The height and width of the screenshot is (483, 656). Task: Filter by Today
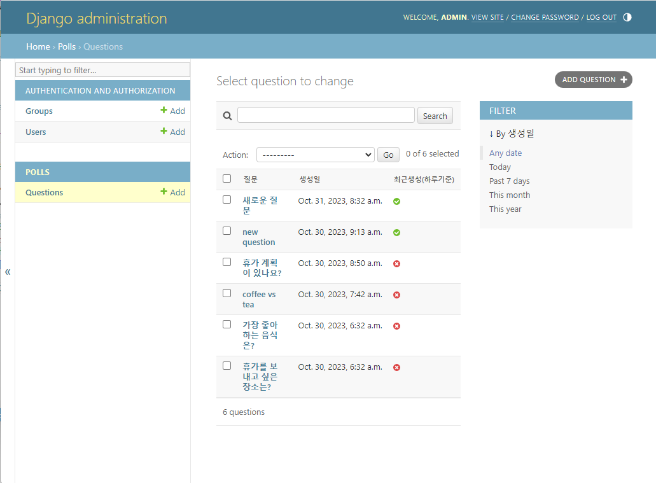[500, 167]
